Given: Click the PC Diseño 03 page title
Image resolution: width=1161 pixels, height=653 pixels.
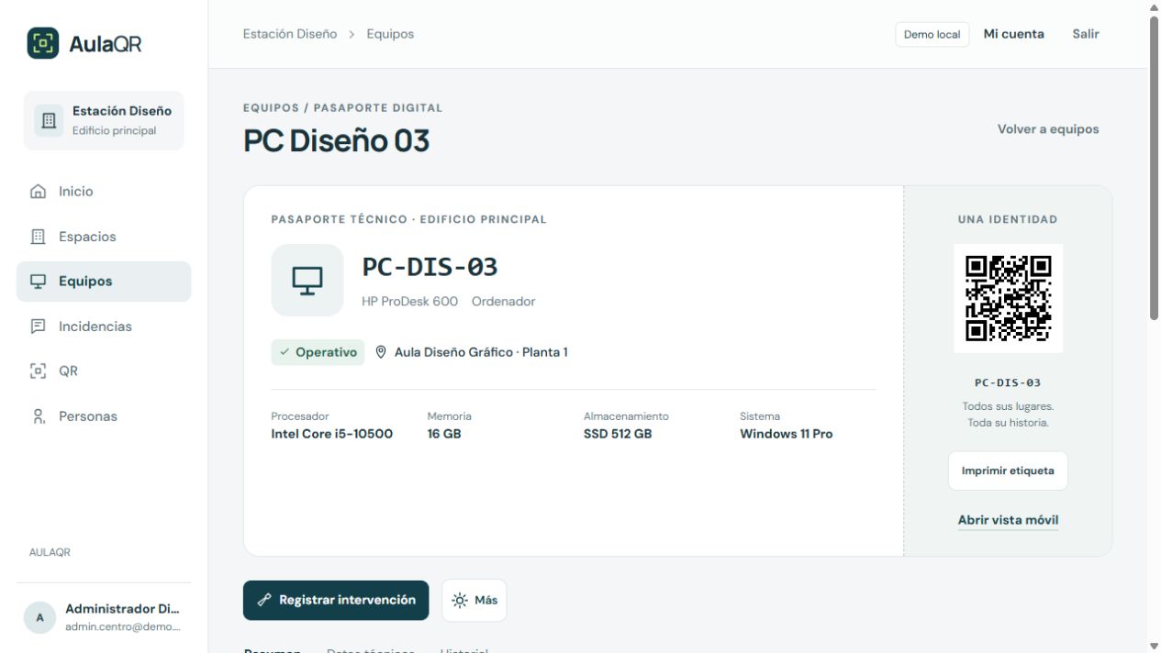Looking at the screenshot, I should (x=336, y=141).
